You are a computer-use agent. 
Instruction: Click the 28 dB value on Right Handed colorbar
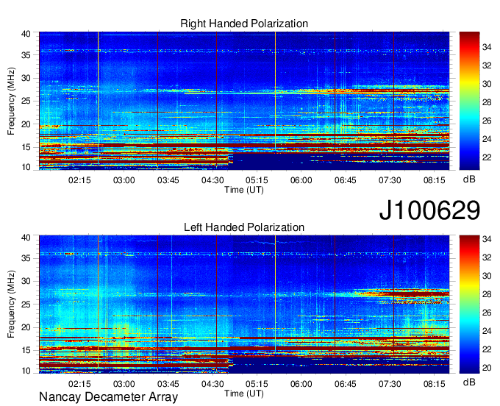[x=487, y=102]
